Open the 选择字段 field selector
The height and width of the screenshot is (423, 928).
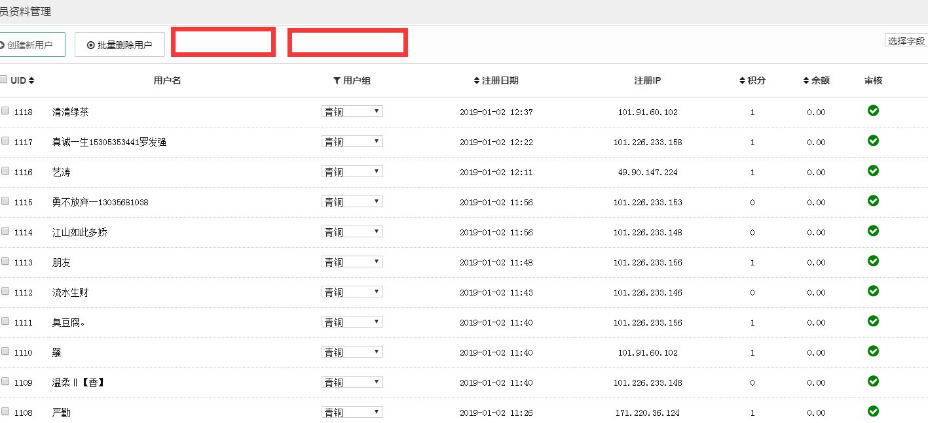pyautogui.click(x=906, y=41)
